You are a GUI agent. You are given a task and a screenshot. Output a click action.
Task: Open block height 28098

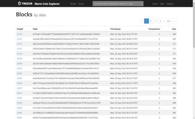click(x=19, y=64)
